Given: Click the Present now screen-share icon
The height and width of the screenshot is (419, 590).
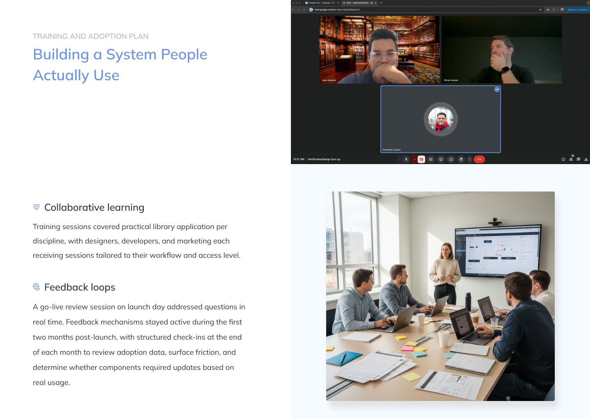Looking at the screenshot, I should 451,160.
